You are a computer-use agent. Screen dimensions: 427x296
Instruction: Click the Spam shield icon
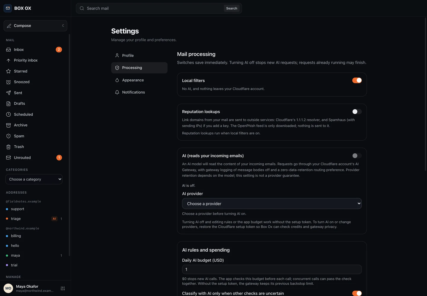pos(8,136)
